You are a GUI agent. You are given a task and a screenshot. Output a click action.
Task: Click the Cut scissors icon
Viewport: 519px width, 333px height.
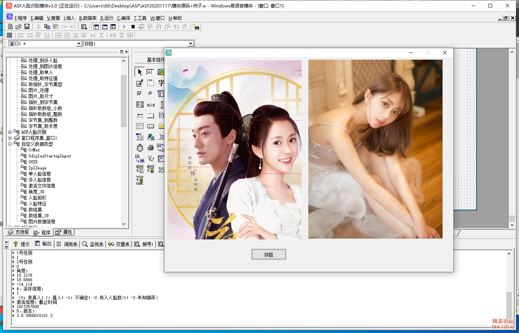38,26
